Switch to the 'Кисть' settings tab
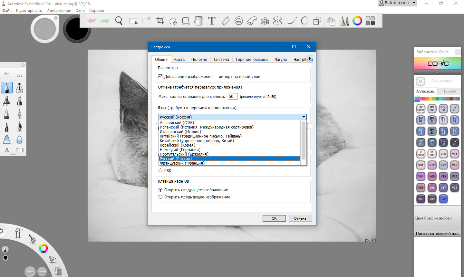Image resolution: width=464 pixels, height=277 pixels. [179, 59]
